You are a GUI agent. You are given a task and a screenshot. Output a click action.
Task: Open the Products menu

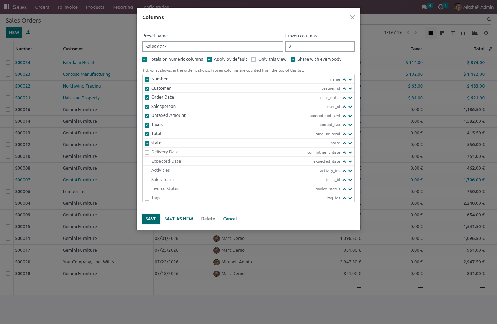[95, 7]
